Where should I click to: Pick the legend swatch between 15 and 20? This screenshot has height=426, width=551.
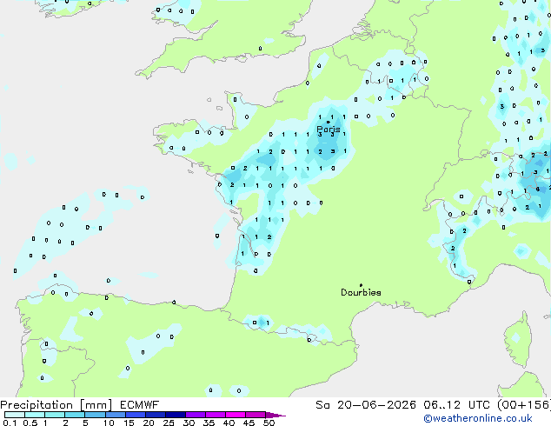[x=135, y=415]
